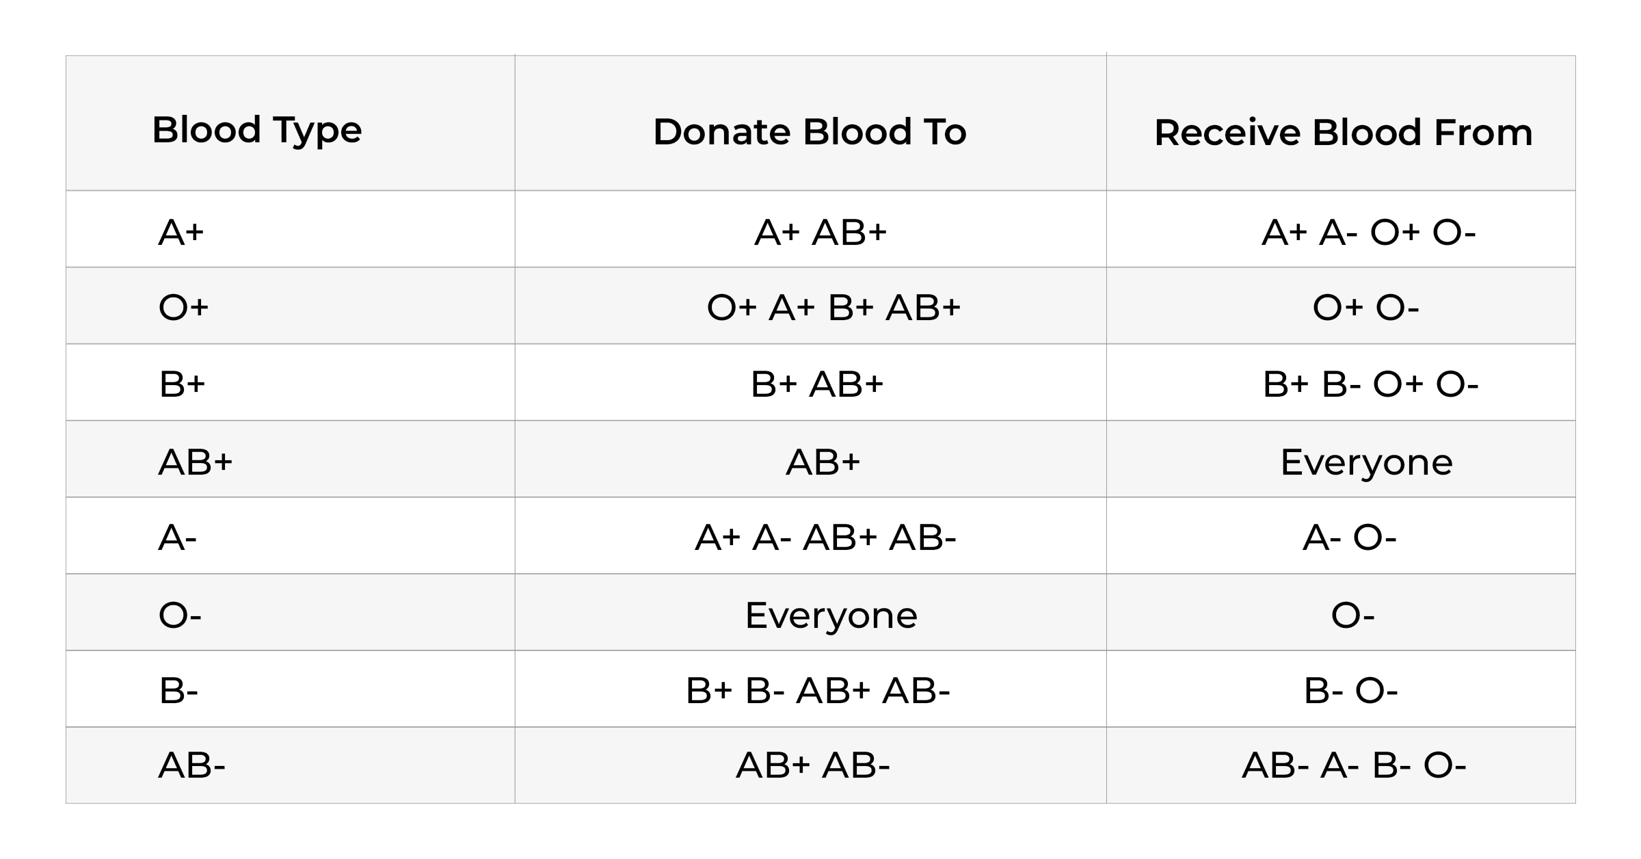Select the O+ blood type row label
Viewport: 1641px width, 859px height.
183,307
